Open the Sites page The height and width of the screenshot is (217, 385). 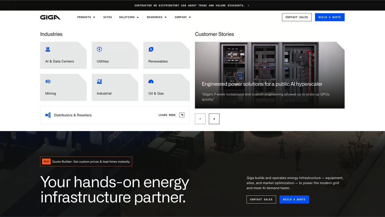pos(108,17)
